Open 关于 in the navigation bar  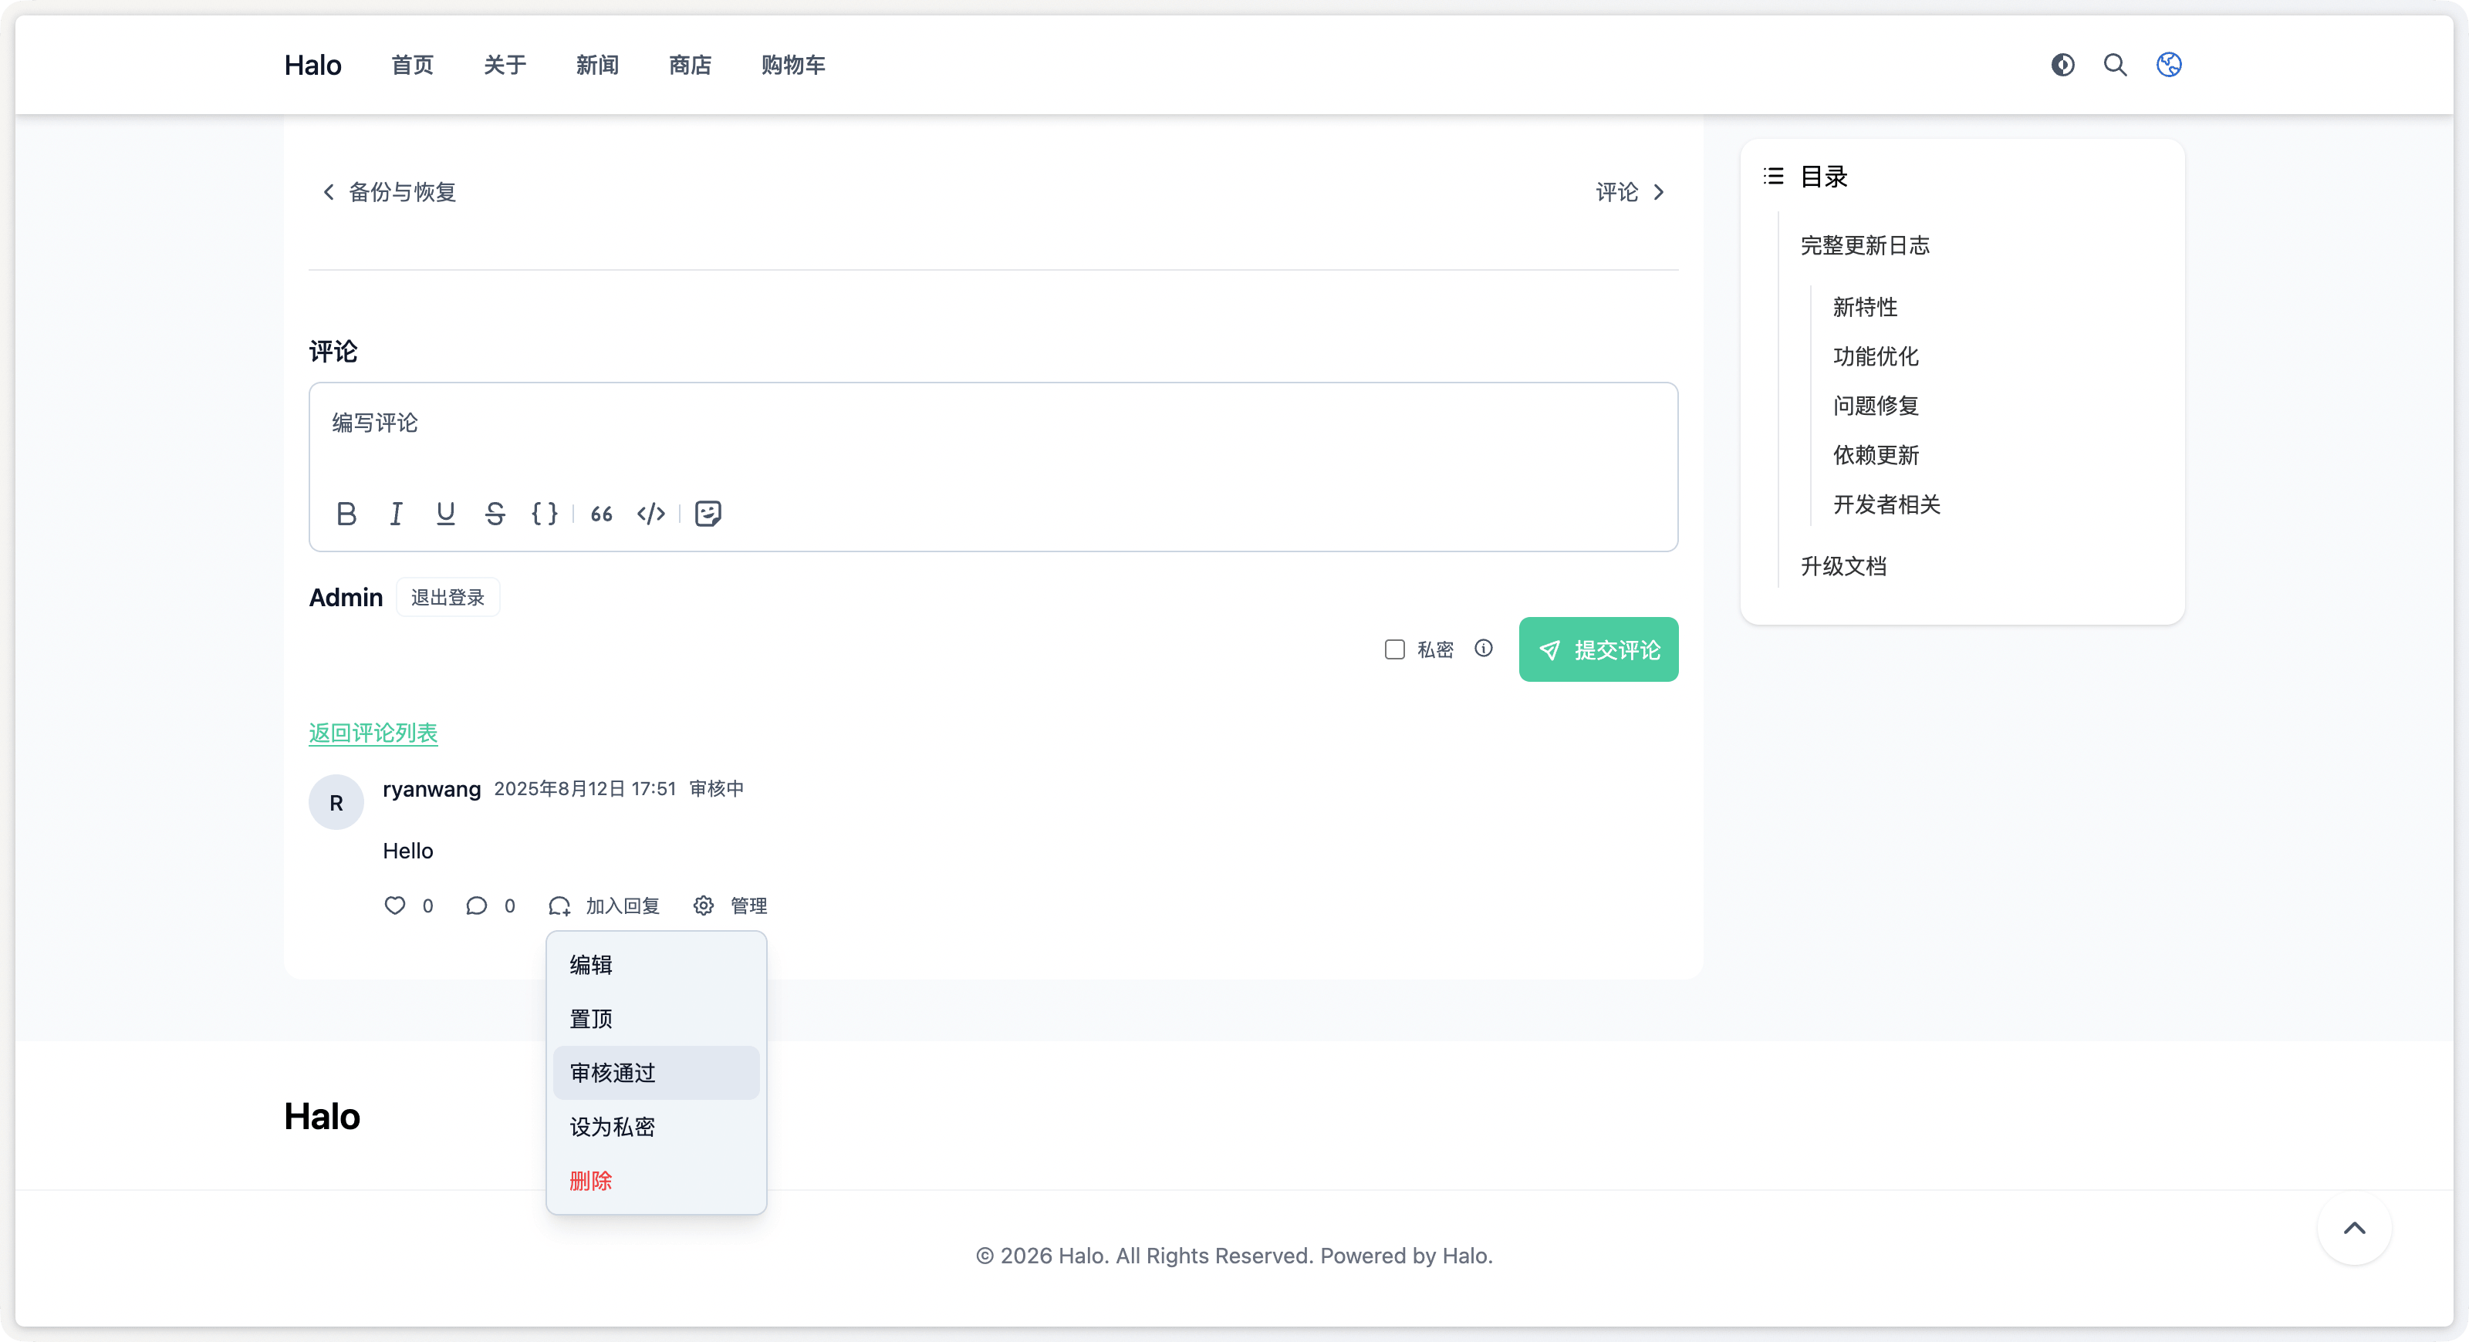pos(504,64)
